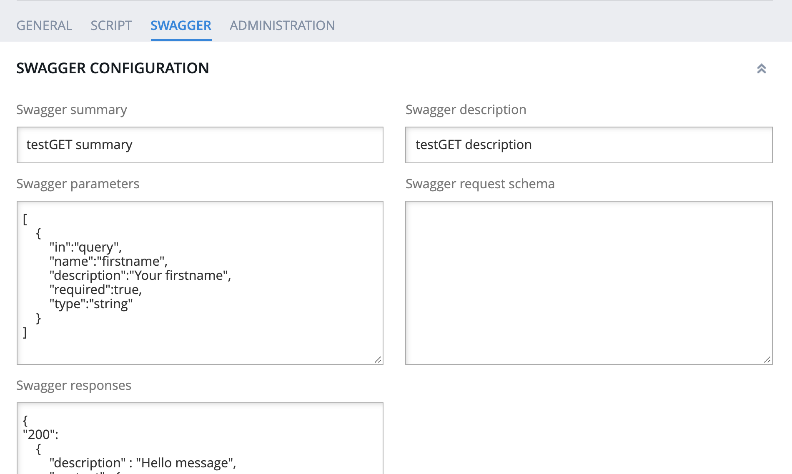Click the request schema textarea resize handle

click(x=767, y=359)
